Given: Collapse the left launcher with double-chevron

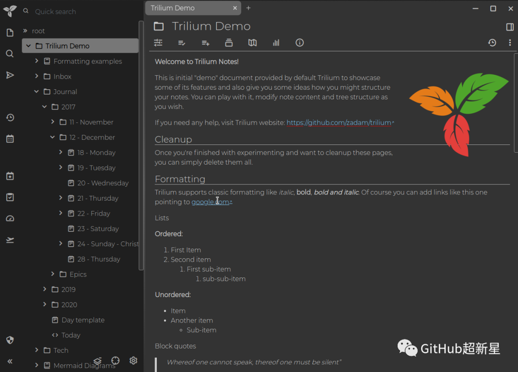Looking at the screenshot, I should (x=10, y=361).
